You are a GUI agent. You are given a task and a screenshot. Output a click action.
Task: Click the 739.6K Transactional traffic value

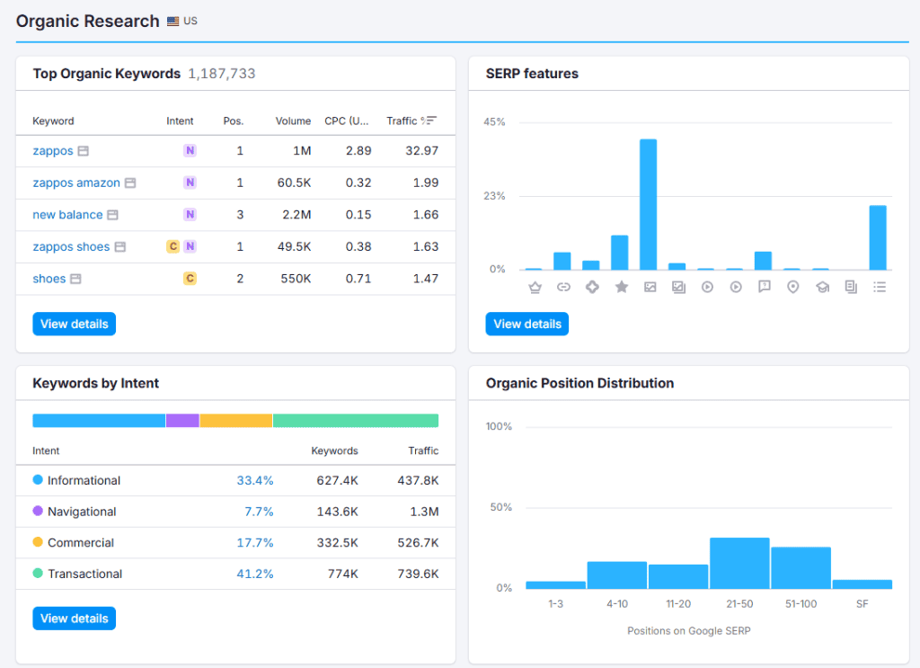point(418,574)
